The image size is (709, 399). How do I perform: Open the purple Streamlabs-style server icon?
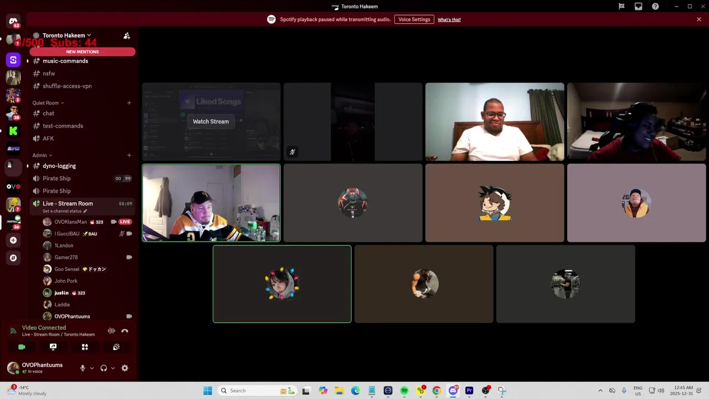[x=13, y=59]
